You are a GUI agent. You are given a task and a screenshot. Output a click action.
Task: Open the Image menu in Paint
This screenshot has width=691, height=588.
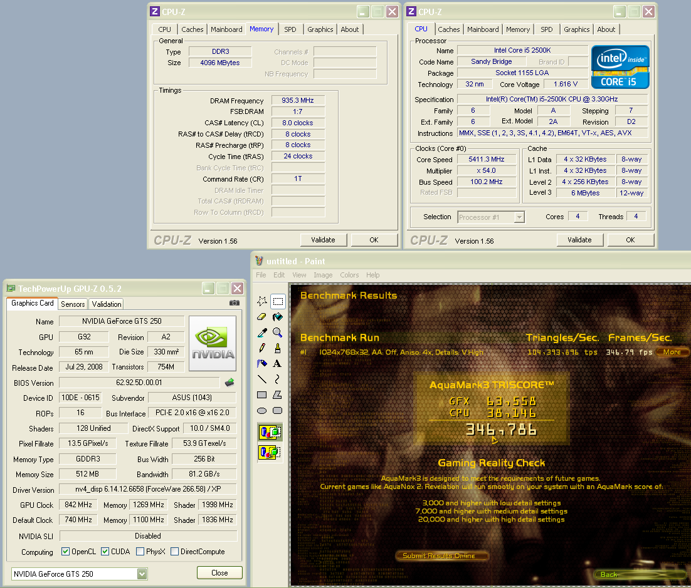(323, 275)
